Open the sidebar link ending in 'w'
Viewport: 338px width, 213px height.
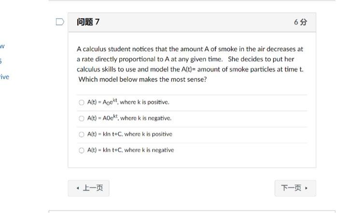click(x=2, y=46)
